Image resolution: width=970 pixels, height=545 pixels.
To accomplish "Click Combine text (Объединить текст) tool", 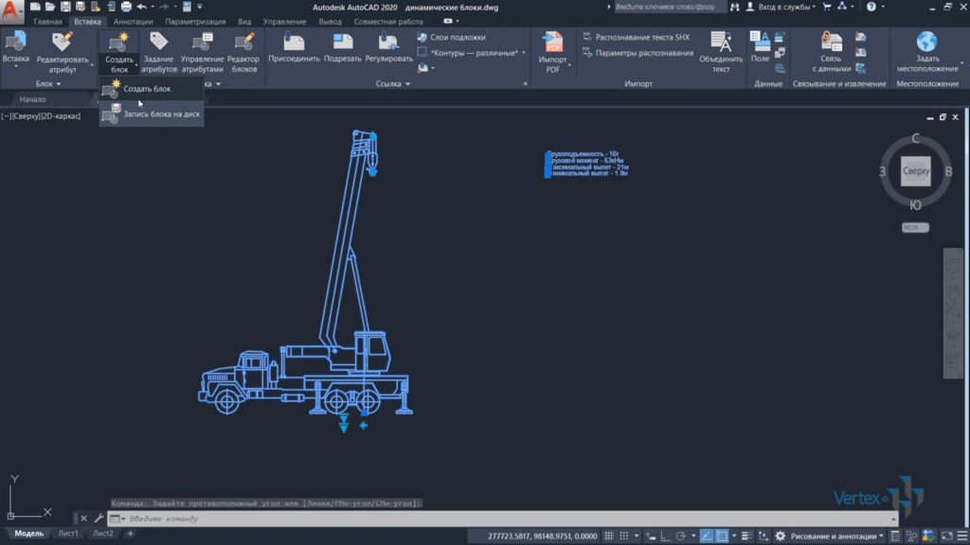I will click(721, 52).
